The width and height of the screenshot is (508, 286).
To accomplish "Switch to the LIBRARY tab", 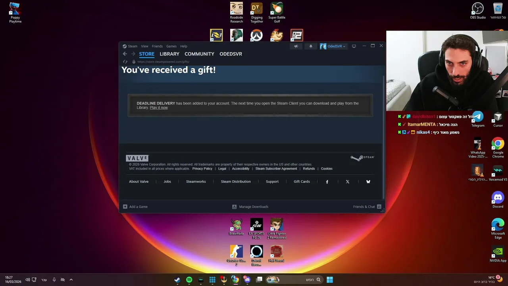I will point(169,54).
